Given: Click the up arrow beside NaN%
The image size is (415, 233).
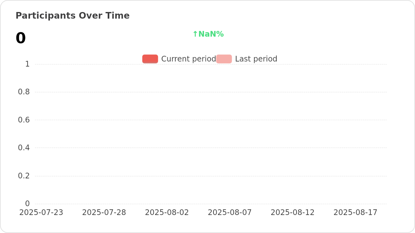Looking at the screenshot, I should pos(195,34).
